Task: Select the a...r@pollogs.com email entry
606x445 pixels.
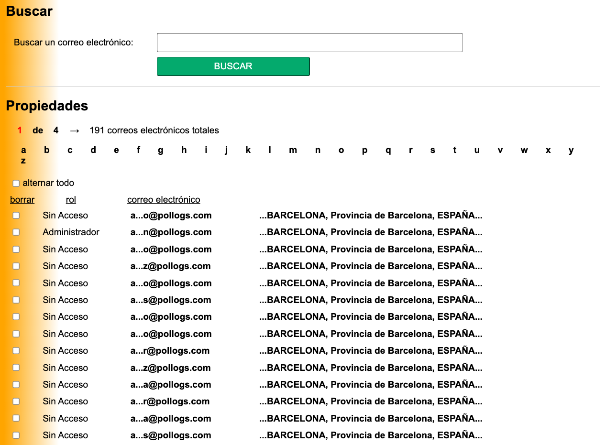Action: (x=171, y=350)
